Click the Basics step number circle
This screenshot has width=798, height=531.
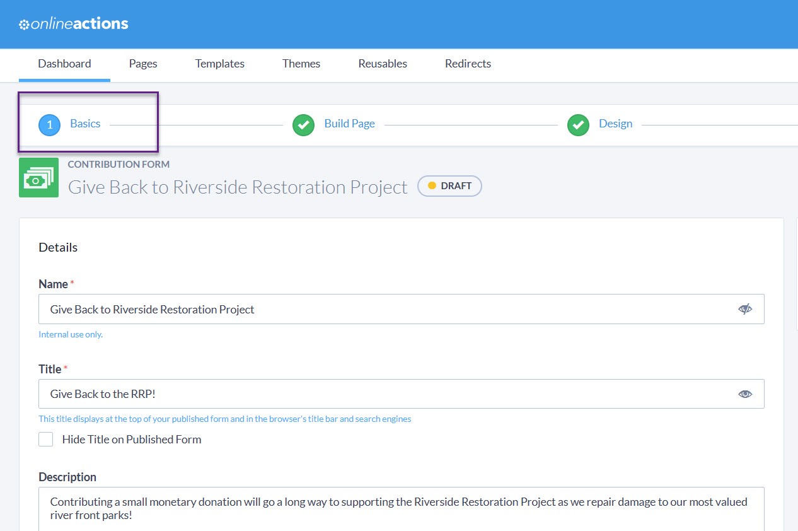pos(50,125)
